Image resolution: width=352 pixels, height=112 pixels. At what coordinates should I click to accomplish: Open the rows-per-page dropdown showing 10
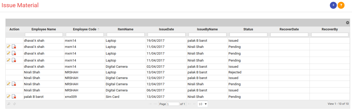pyautogui.click(x=203, y=104)
